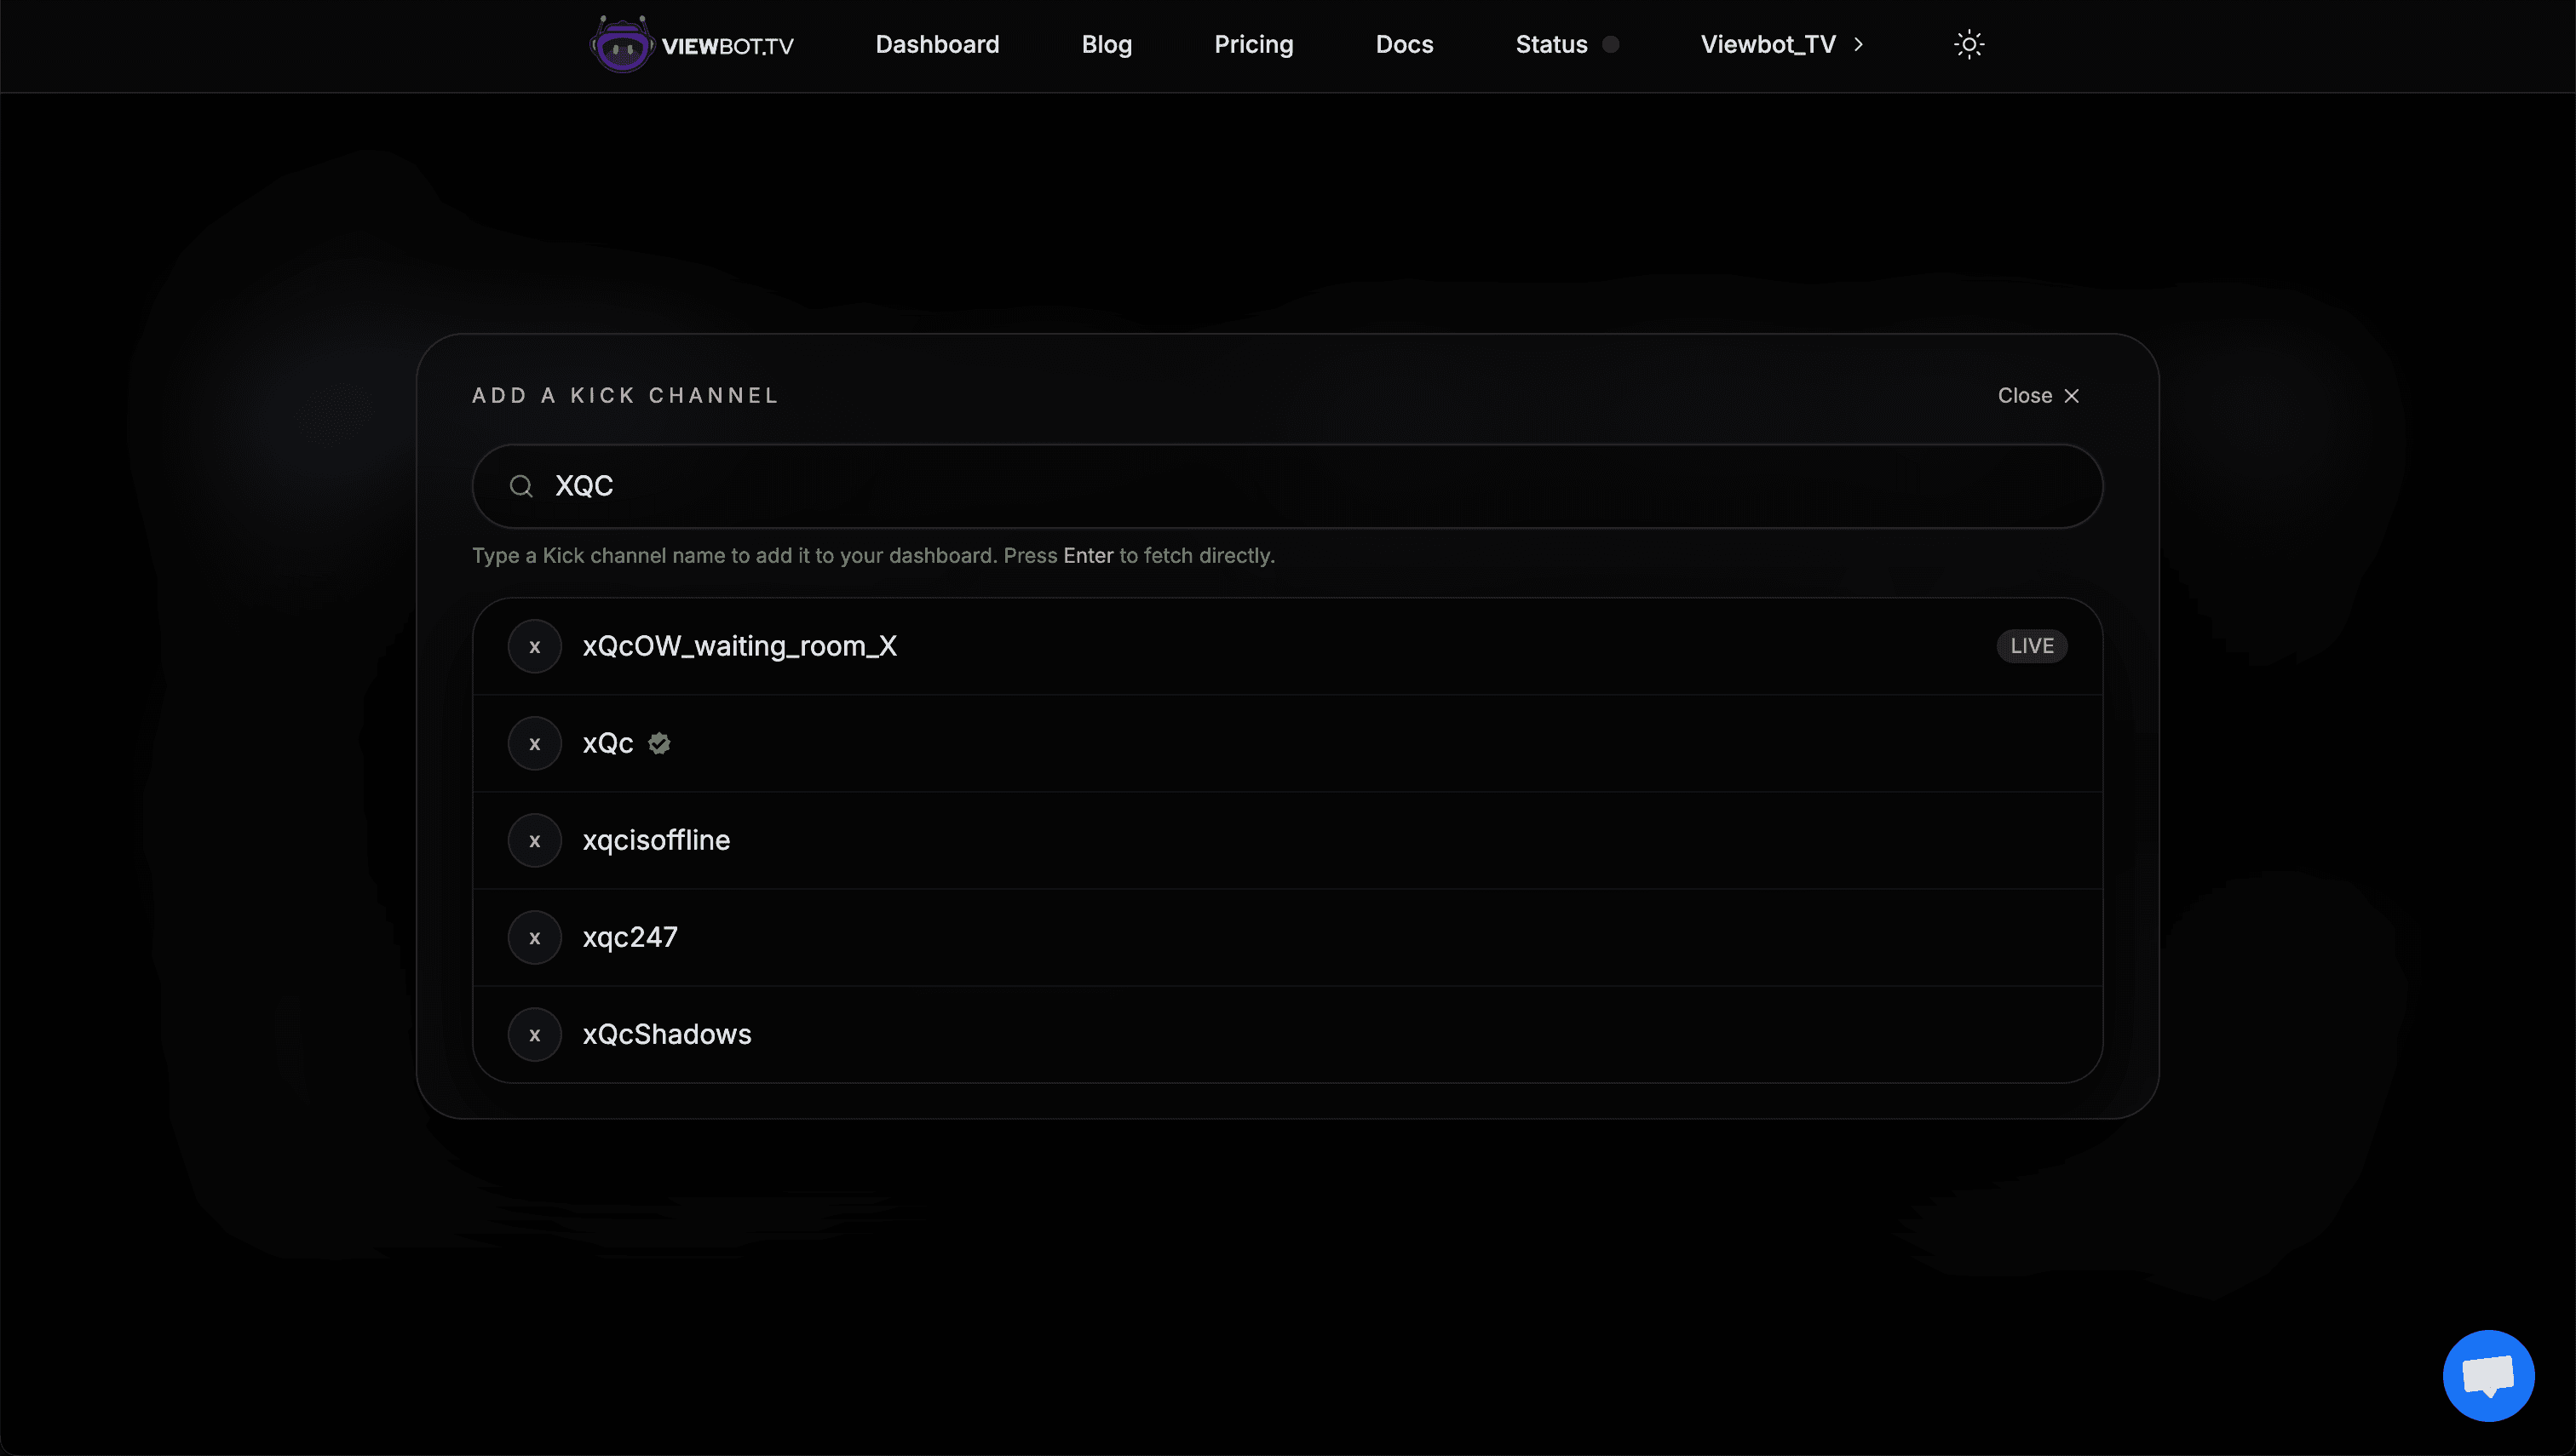Focus the channel search field containing XQC
The image size is (2576, 1456).
coord(1301,486)
